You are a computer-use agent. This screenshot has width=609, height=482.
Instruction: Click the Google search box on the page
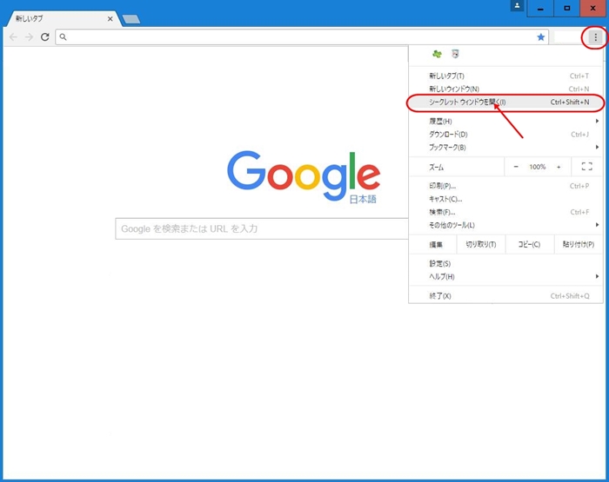click(262, 228)
